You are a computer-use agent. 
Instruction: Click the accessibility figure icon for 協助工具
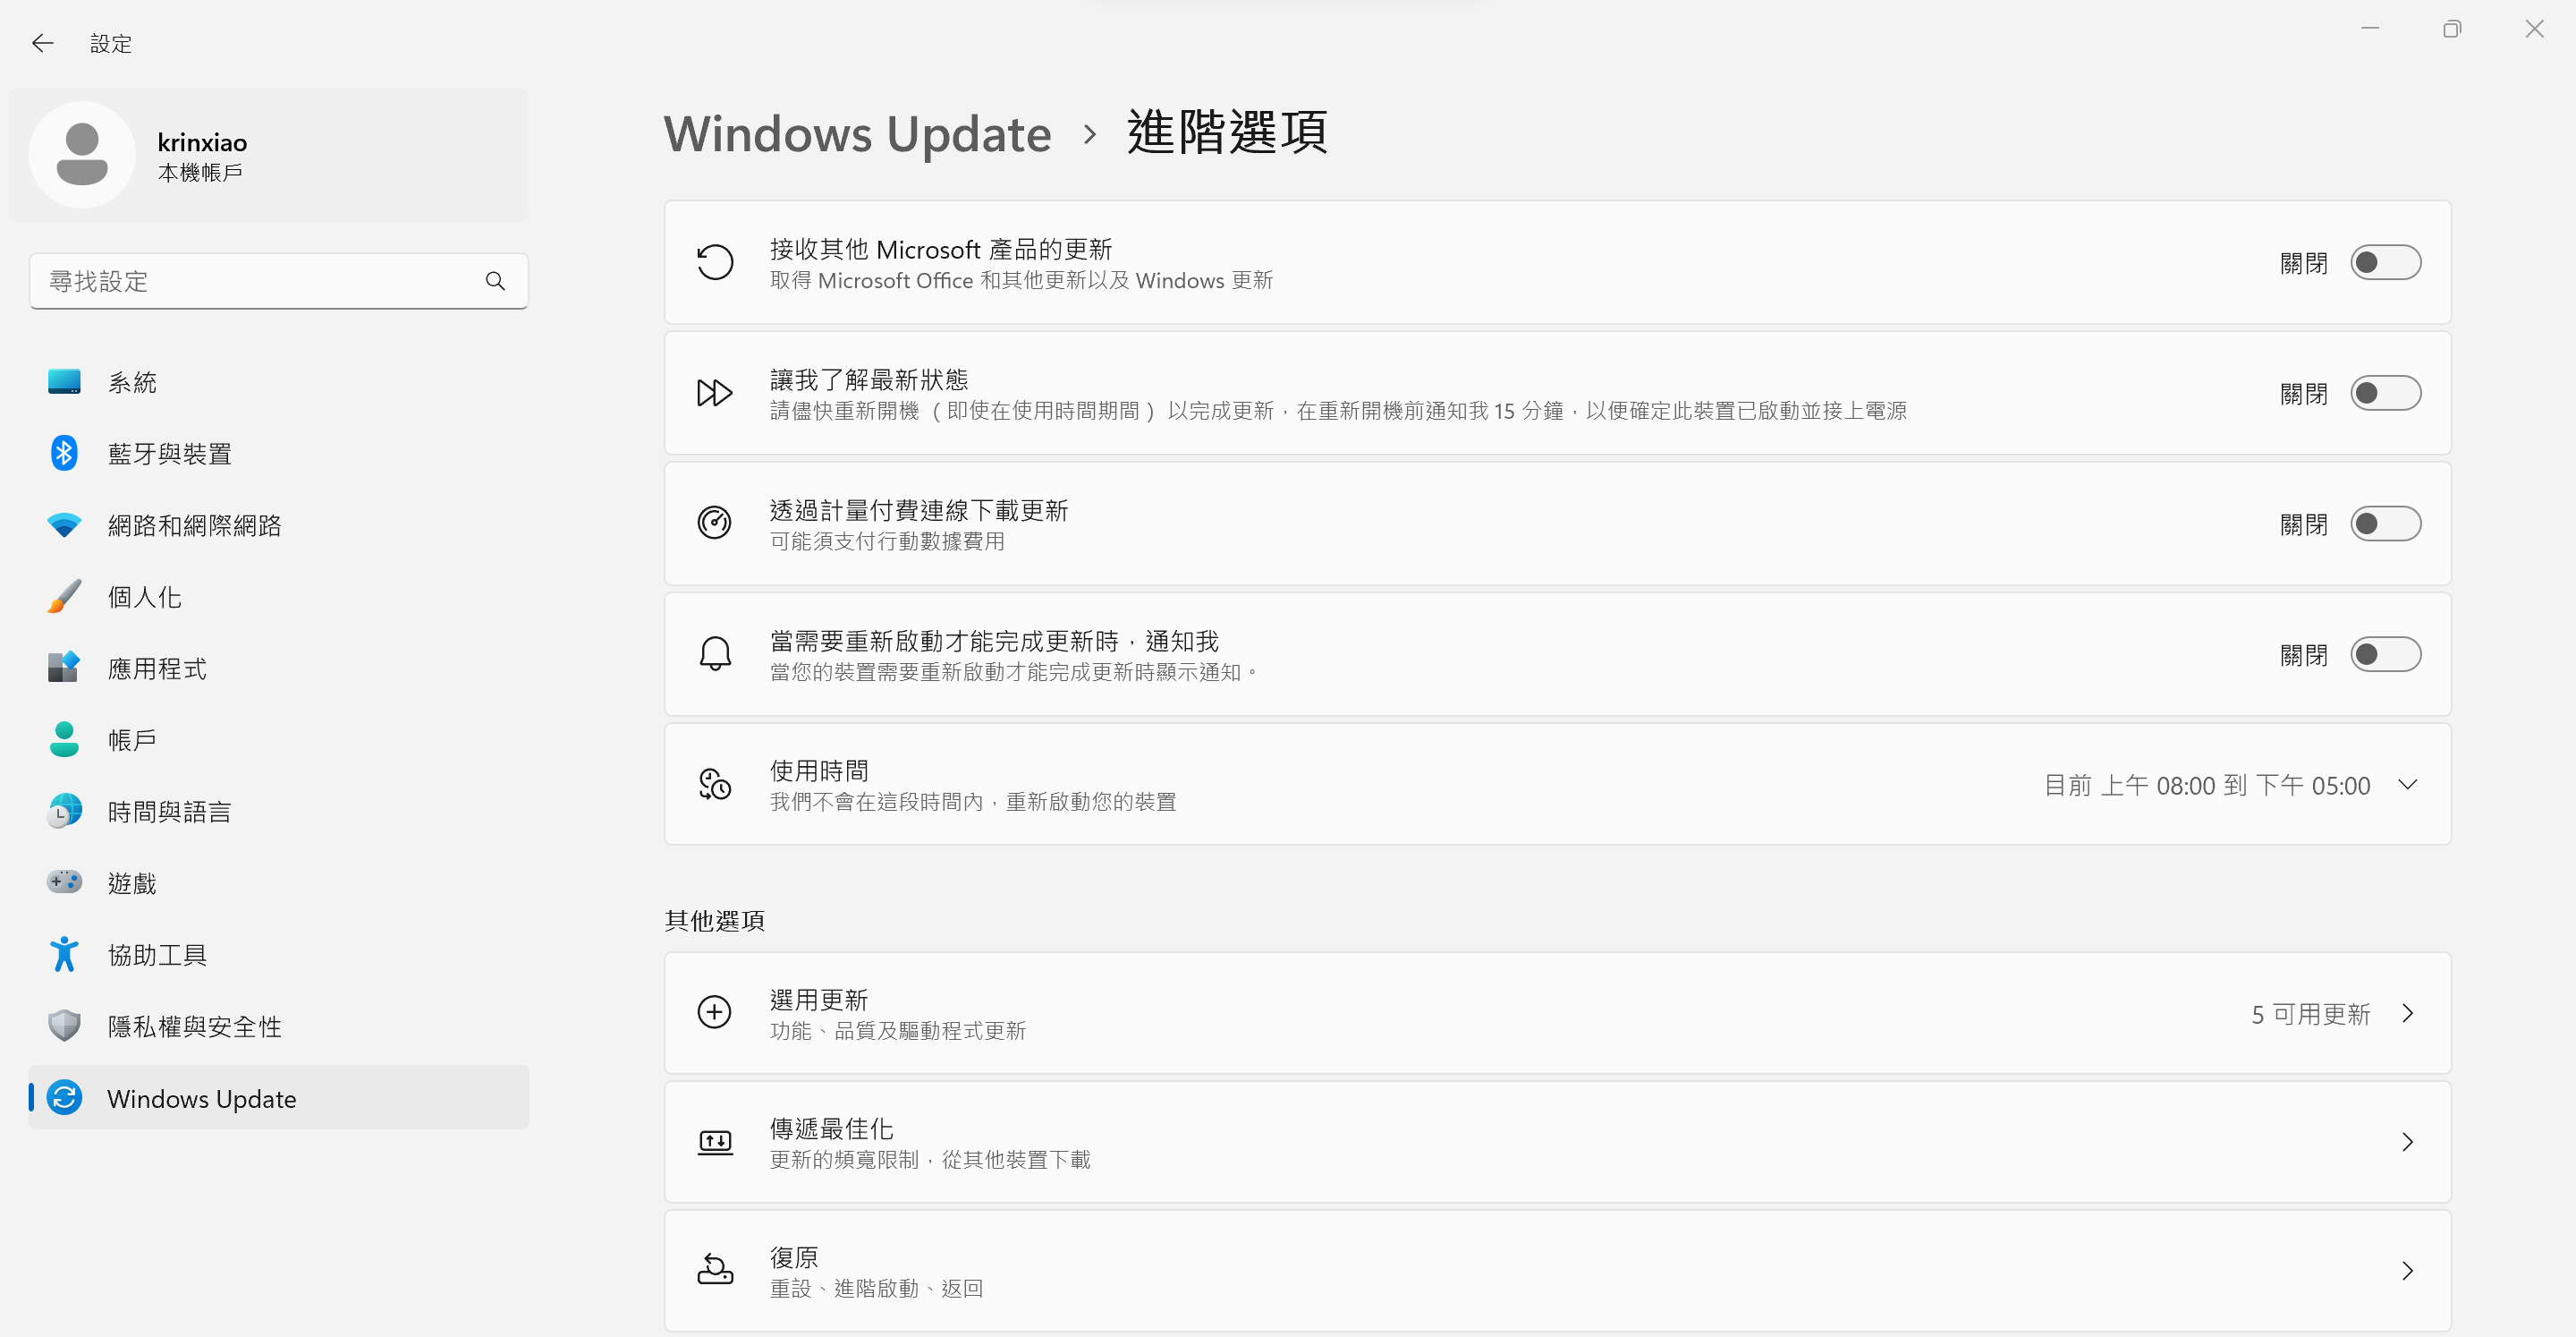pyautogui.click(x=64, y=954)
